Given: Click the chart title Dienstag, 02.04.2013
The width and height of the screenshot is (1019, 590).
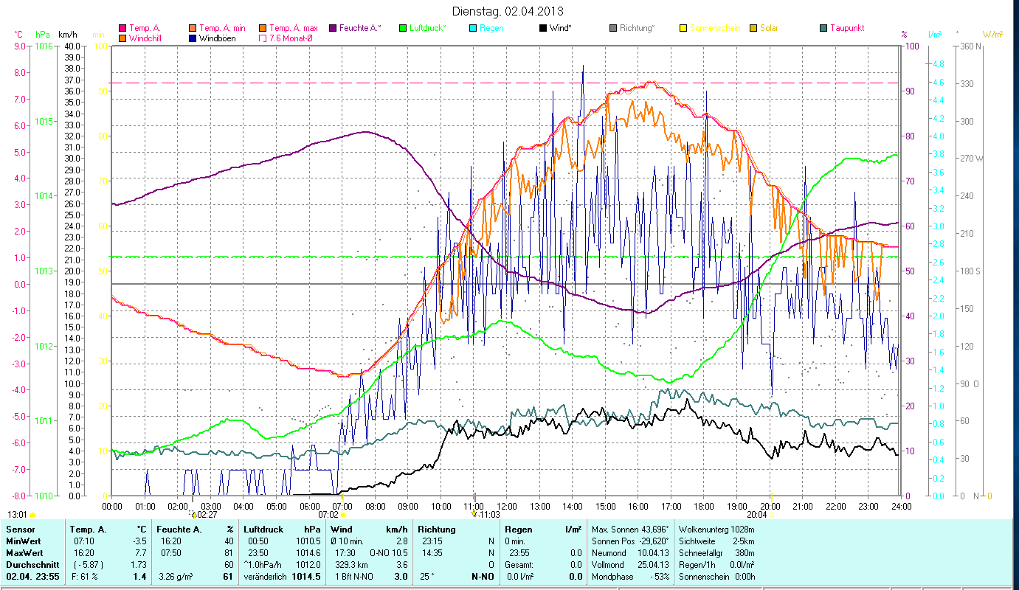Looking at the screenshot, I should coord(507,11).
